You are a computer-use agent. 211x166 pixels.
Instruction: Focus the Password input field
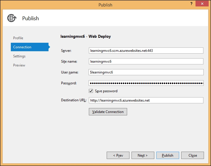coord(146,83)
